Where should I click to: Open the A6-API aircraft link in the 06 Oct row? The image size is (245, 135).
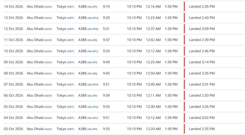(92, 96)
